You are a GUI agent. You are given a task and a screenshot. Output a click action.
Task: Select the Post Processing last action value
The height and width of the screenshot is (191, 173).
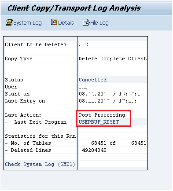(102, 115)
